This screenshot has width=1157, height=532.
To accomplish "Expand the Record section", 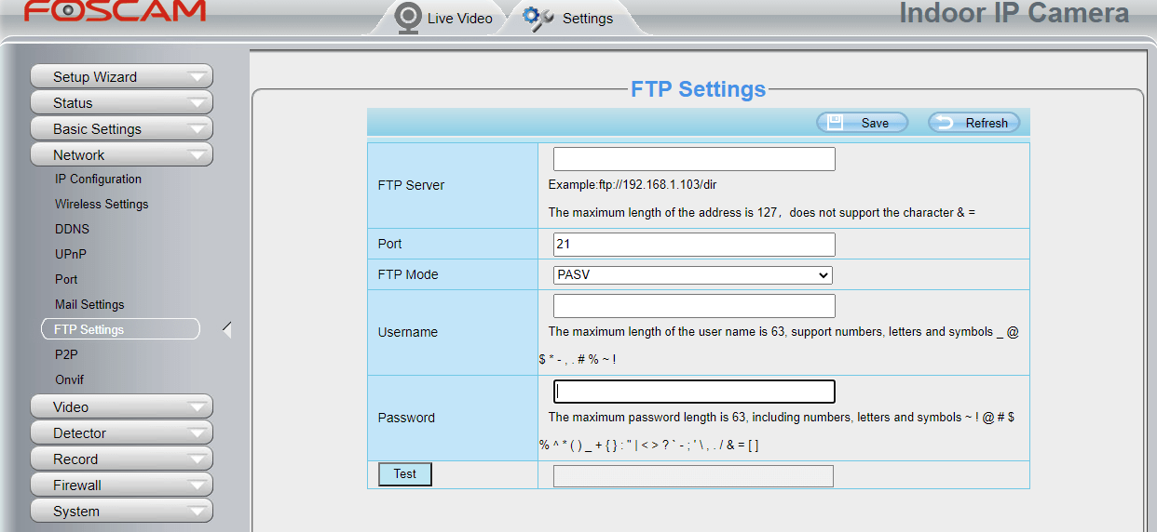I will point(121,459).
